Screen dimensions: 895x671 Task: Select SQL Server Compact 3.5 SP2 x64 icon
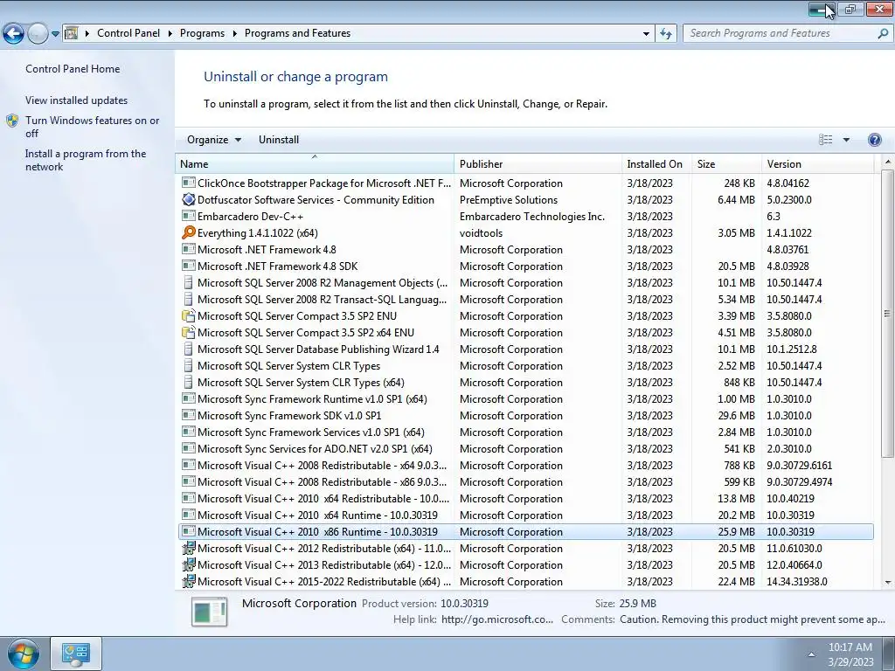189,332
